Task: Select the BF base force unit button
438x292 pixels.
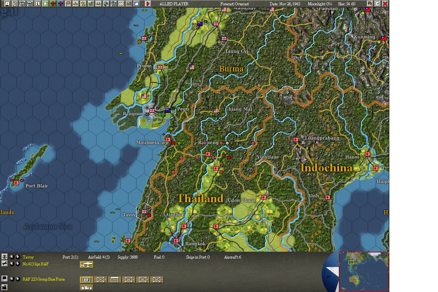Action: pos(87,280)
